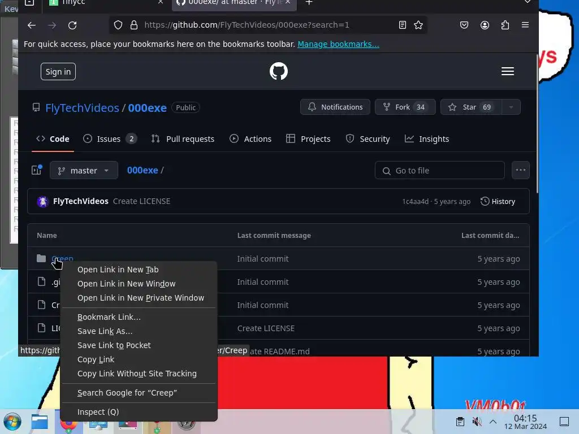Screen dimensions: 579x434
Task: Open Manage bookmarks… link
Action: (338, 44)
